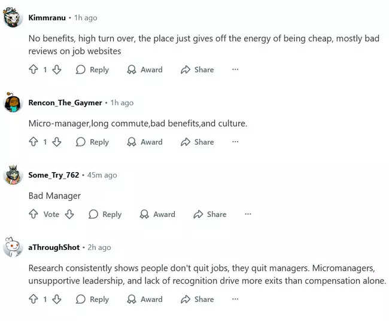Open Kimmranu's user profile link
Screen dimensions: 389x321
point(47,18)
